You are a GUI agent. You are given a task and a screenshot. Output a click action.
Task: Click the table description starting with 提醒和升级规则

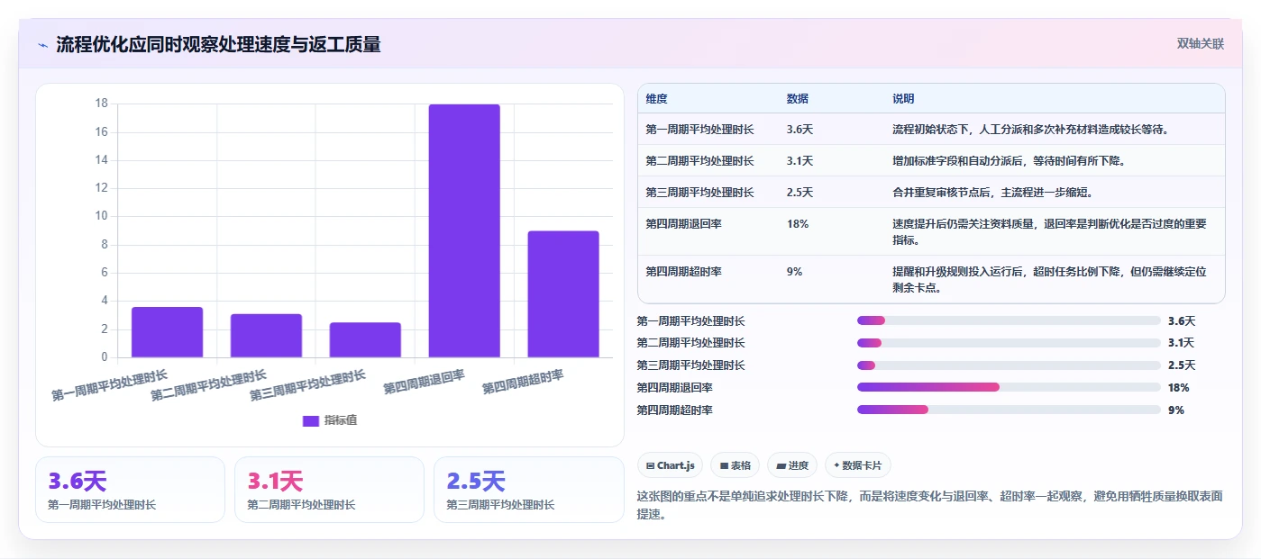[x=1049, y=279]
